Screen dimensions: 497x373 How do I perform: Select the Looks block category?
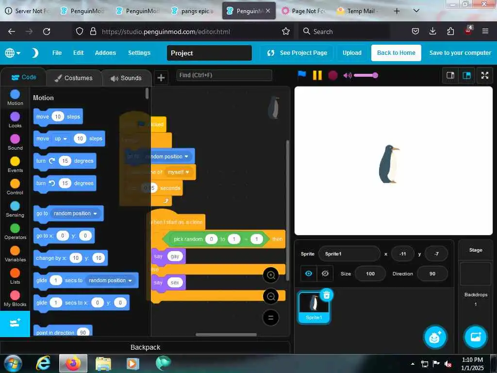(x=15, y=120)
